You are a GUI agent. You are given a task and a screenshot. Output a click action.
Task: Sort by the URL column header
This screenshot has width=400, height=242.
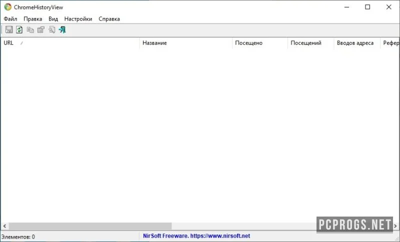pos(70,43)
